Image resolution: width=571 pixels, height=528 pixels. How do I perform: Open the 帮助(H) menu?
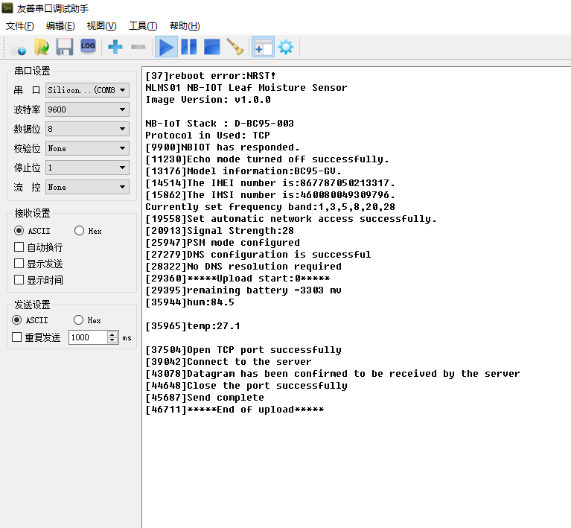point(185,26)
